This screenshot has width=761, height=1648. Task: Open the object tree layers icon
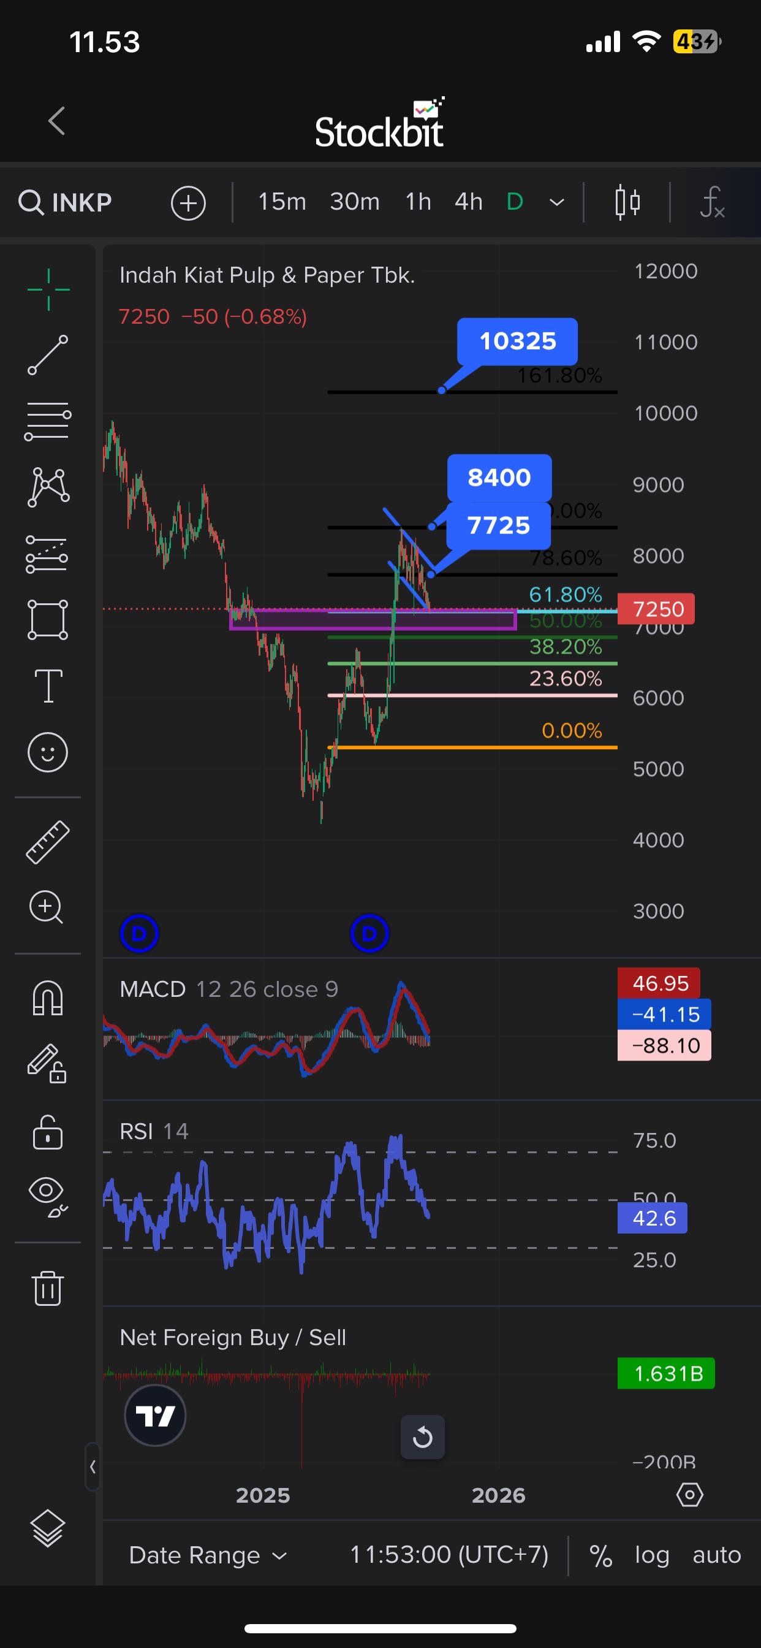pos(48,1528)
